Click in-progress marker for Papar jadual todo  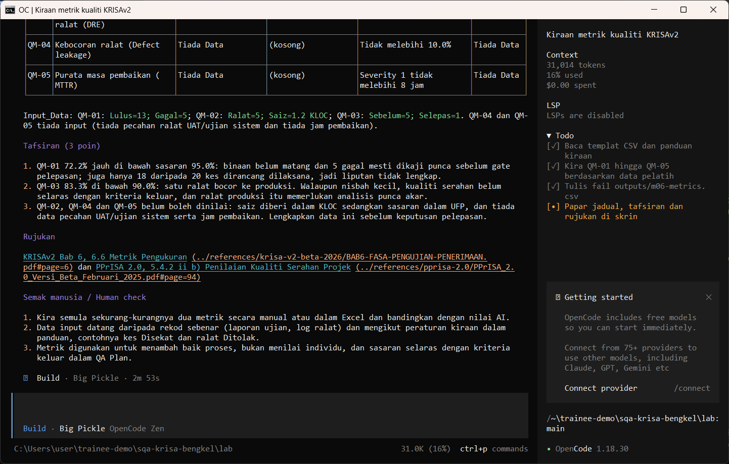[553, 207]
